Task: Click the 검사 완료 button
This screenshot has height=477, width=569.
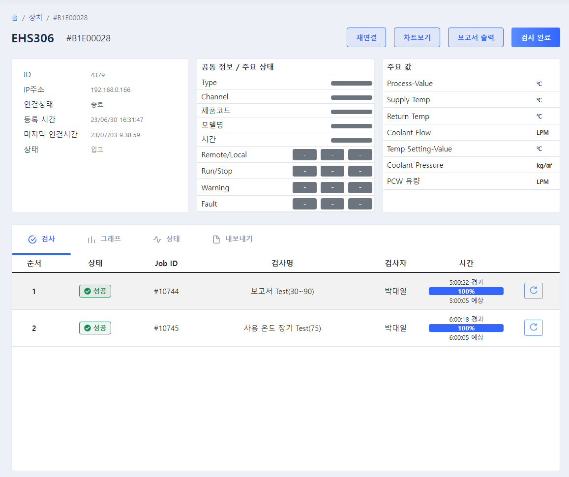Action: click(536, 37)
